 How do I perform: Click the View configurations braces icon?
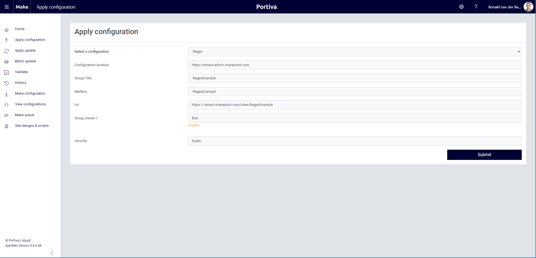[6, 105]
